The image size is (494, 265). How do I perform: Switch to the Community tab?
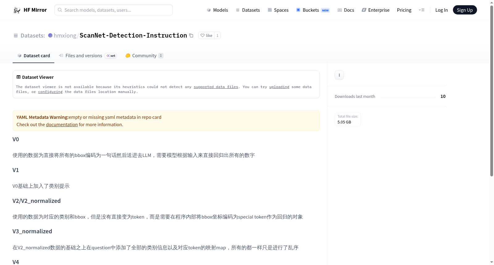point(144,56)
